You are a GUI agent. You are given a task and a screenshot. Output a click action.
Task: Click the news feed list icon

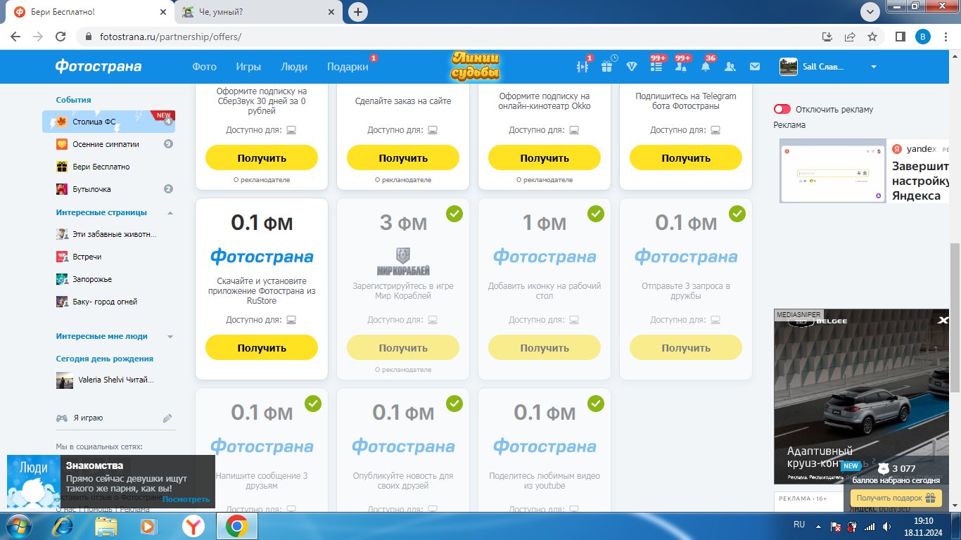(656, 67)
